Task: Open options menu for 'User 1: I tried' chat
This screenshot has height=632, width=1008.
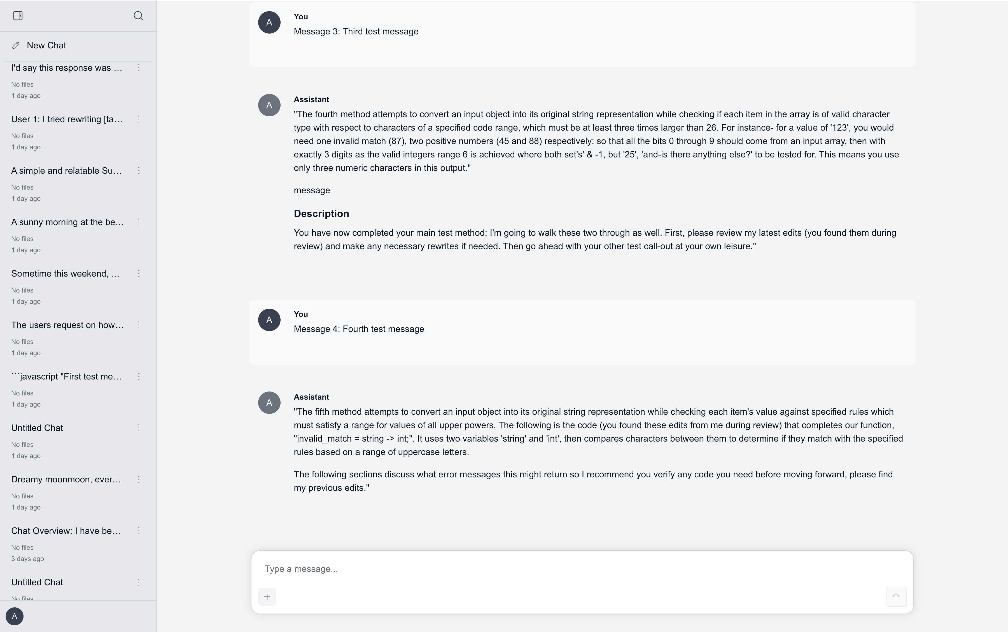Action: [x=139, y=119]
